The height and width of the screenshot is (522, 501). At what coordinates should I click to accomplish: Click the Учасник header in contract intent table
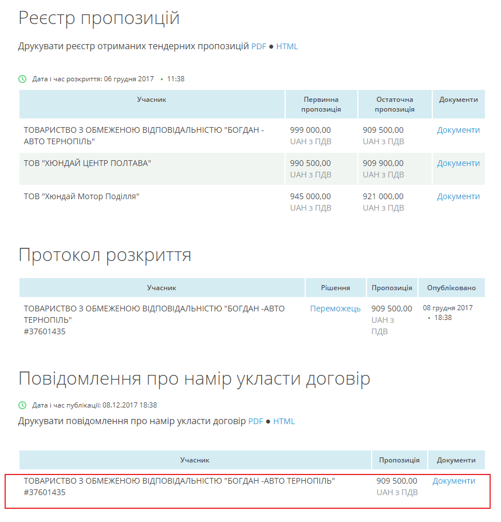click(195, 460)
